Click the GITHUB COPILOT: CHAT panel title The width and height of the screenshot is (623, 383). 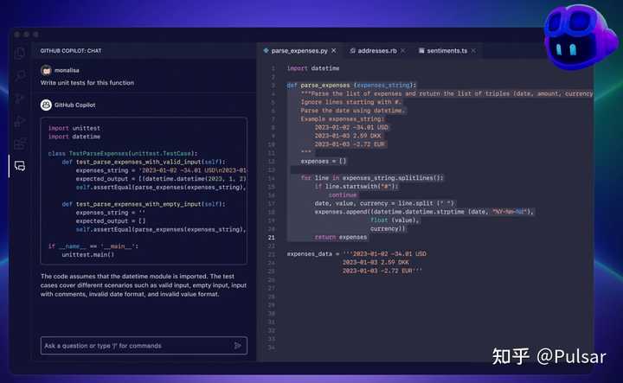(x=71, y=51)
